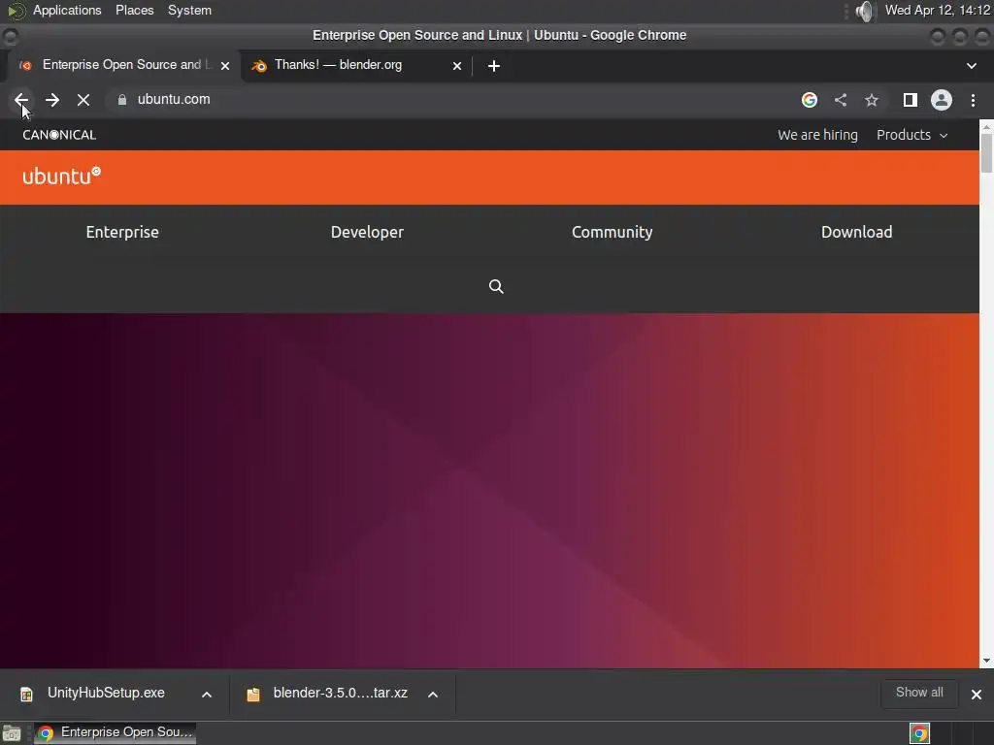994x745 pixels.
Task: Close the downloads bar
Action: point(977,695)
